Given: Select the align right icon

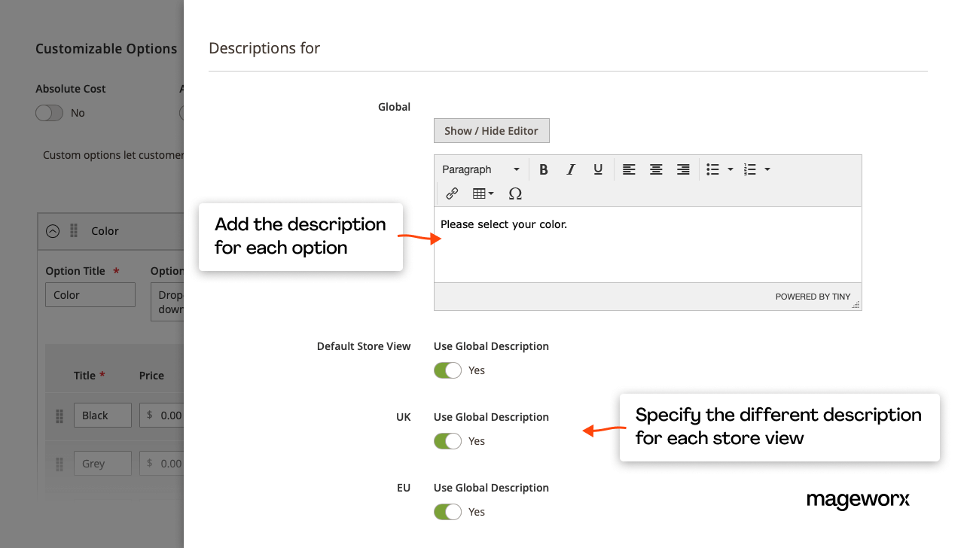Looking at the screenshot, I should coord(683,169).
